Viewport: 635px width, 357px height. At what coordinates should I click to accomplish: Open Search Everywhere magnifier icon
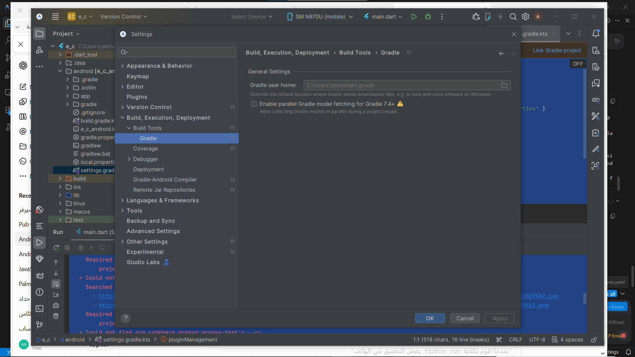pyautogui.click(x=513, y=17)
